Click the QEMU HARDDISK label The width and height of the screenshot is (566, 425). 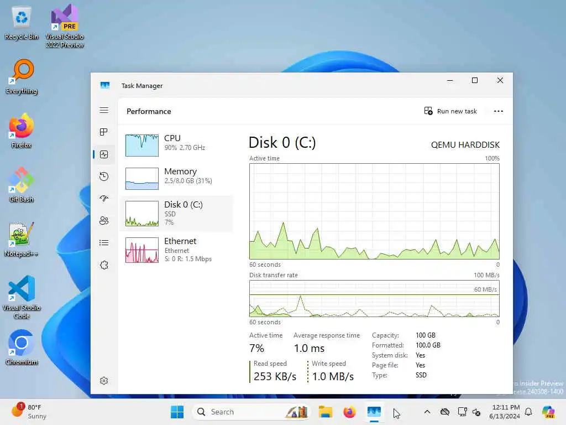465,145
